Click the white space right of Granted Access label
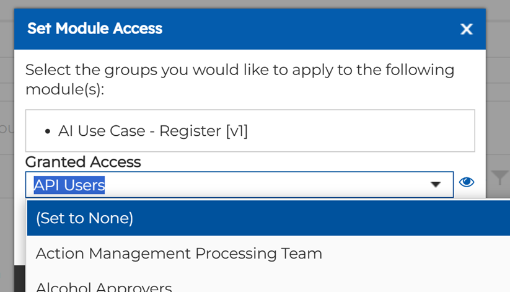 [x=310, y=162]
